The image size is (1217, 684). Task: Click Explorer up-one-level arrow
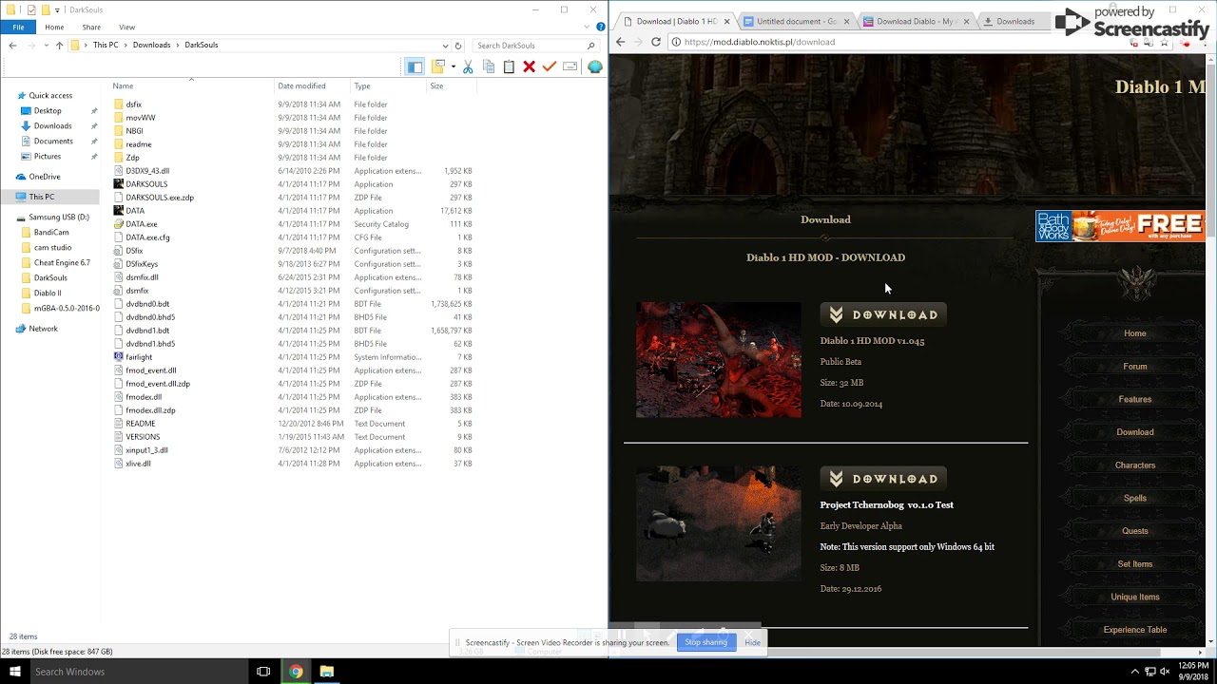(x=59, y=45)
